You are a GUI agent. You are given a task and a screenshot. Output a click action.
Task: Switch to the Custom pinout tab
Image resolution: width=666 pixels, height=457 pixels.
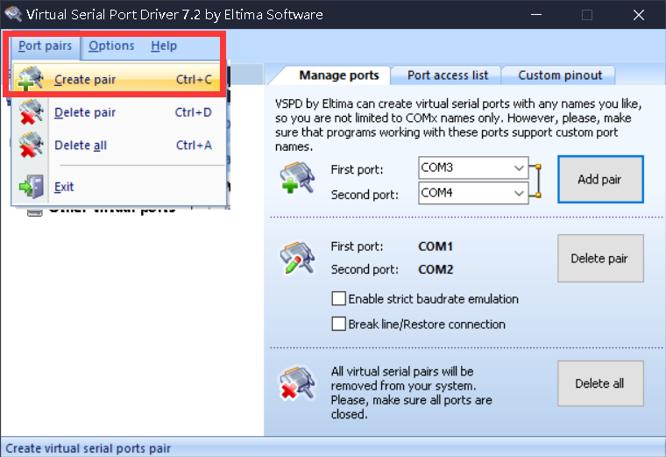tap(560, 75)
